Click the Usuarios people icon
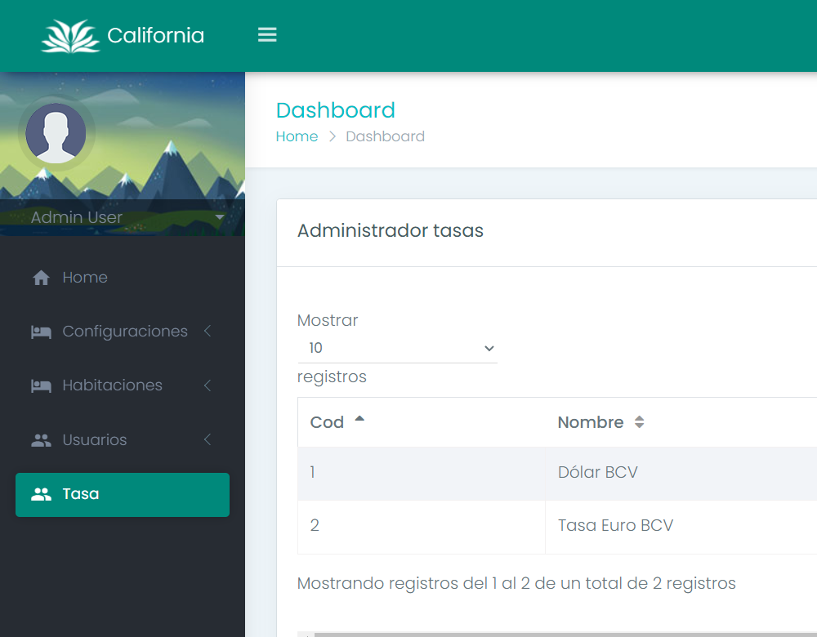Image resolution: width=817 pixels, height=637 pixels. pos(41,440)
